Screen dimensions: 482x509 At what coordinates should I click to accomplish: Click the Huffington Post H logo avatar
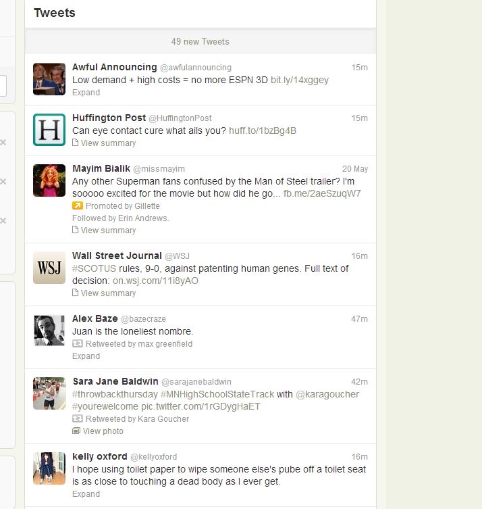[49, 130]
